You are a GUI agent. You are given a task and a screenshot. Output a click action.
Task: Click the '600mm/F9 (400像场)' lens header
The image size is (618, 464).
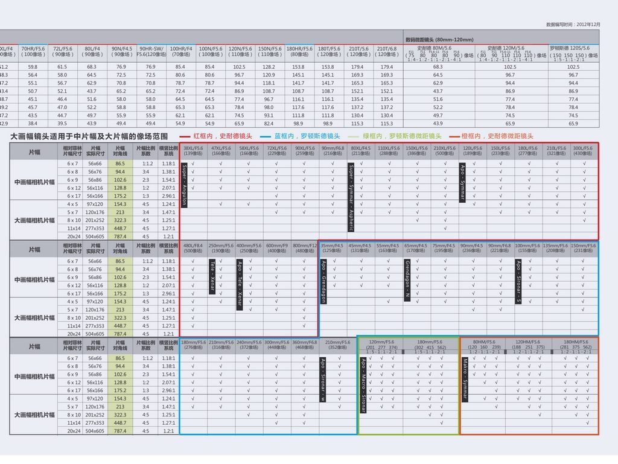(x=276, y=248)
